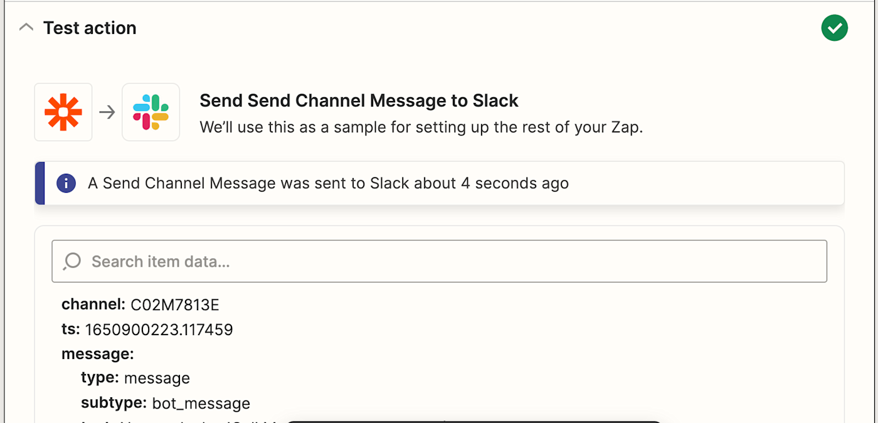Click the message sent notification banner

[x=439, y=183]
